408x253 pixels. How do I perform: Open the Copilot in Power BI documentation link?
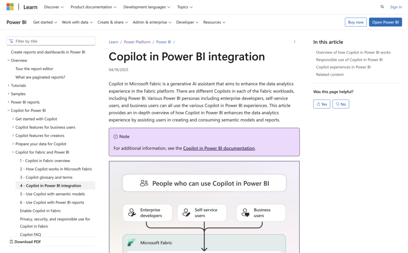coord(219,148)
